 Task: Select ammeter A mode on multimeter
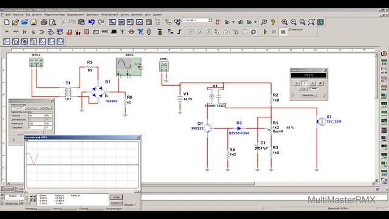(x=297, y=83)
